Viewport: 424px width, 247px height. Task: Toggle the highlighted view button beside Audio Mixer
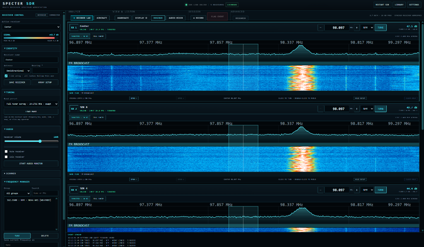coord(158,18)
